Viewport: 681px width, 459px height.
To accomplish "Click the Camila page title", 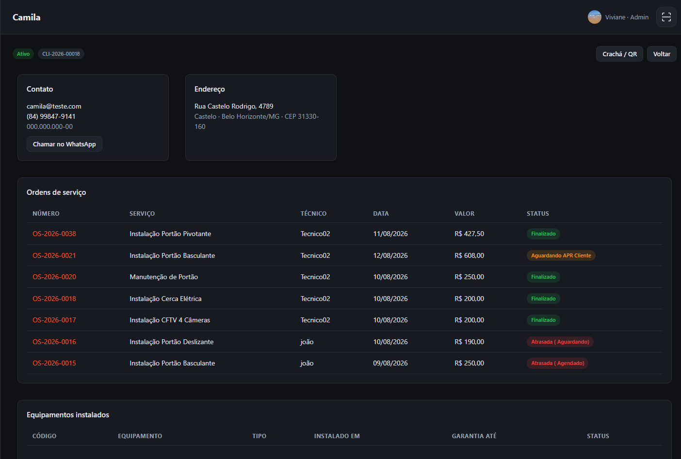I will (27, 17).
